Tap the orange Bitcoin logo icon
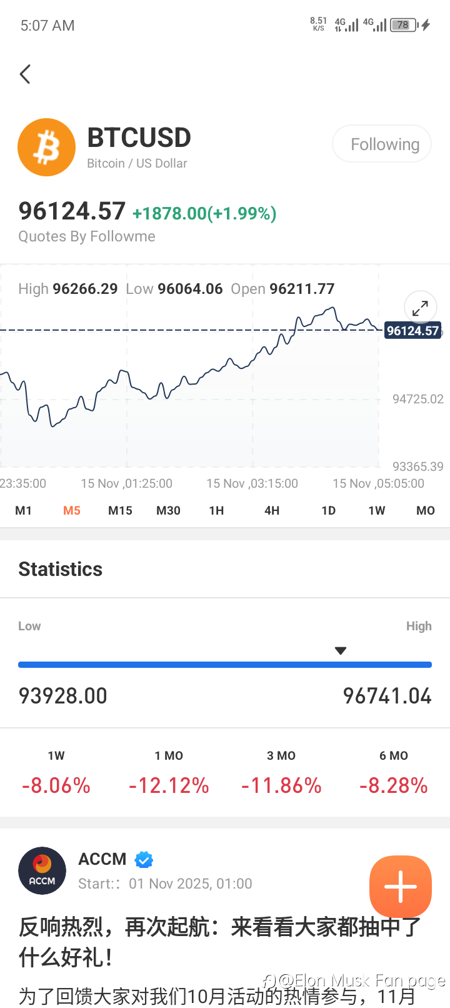Viewport: 450px width, 1008px height. (47, 148)
